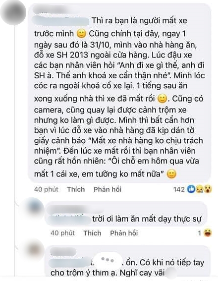Viewport: 218px width, 281px height.
Task: Click the smiley emoji after 'trước mình'
Action: (x=81, y=34)
